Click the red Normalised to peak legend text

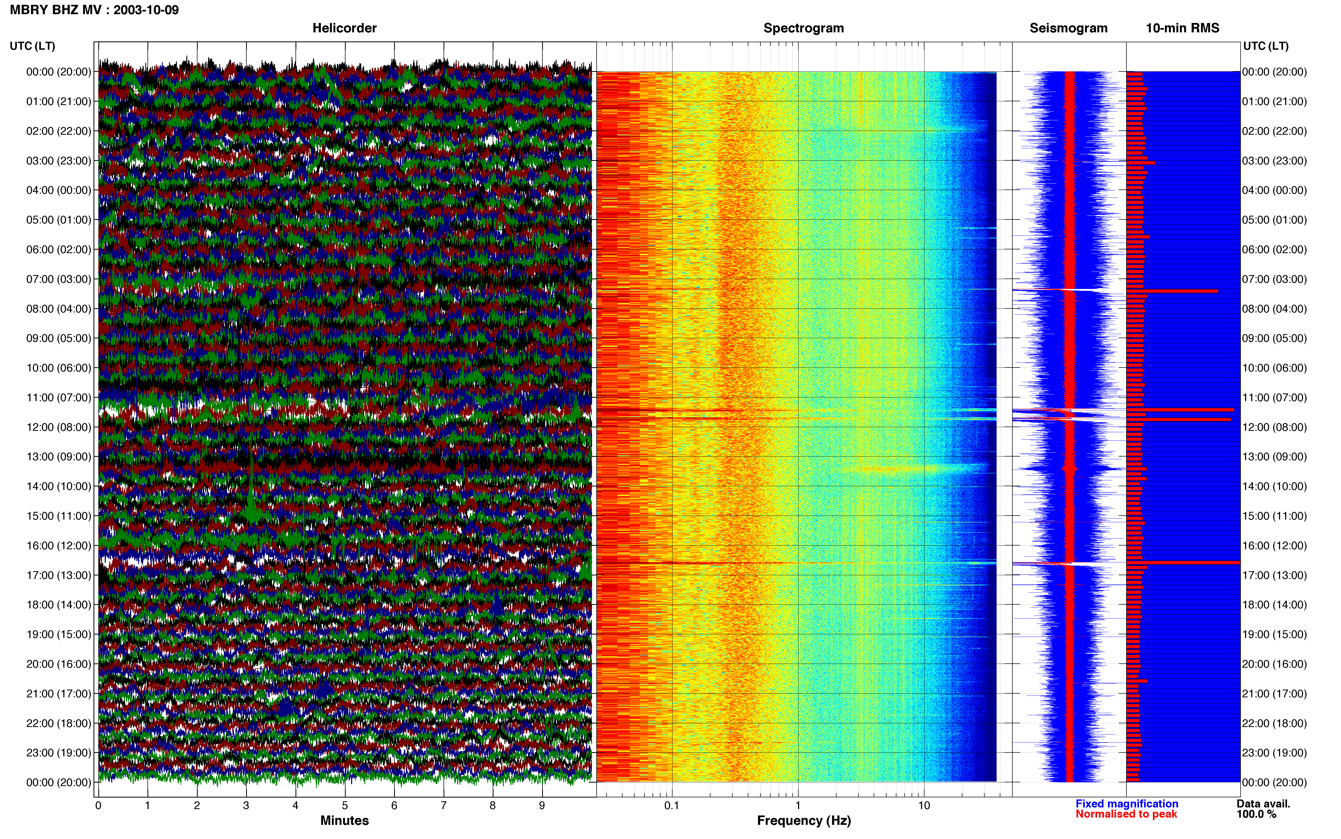(1126, 814)
